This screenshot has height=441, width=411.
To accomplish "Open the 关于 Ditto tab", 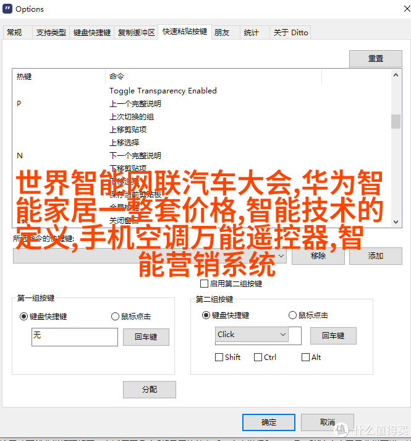I will coord(290,33).
